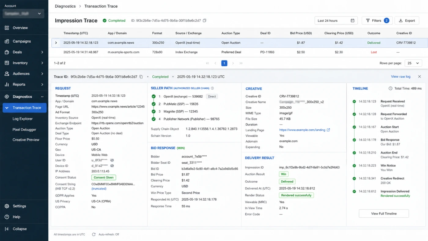Click the Direct tag next to OpenX

coord(212,96)
